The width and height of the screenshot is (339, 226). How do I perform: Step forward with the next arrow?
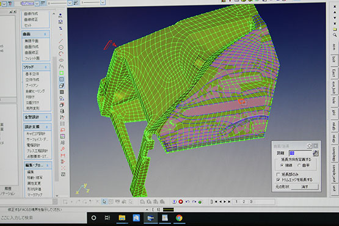(225, 202)
